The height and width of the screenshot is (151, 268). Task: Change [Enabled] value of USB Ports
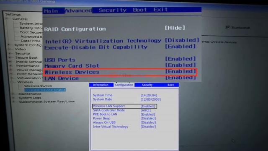180,59
